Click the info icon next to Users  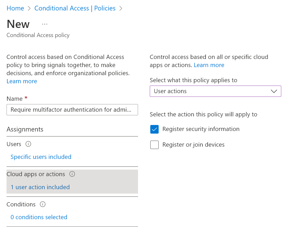[x=28, y=144]
